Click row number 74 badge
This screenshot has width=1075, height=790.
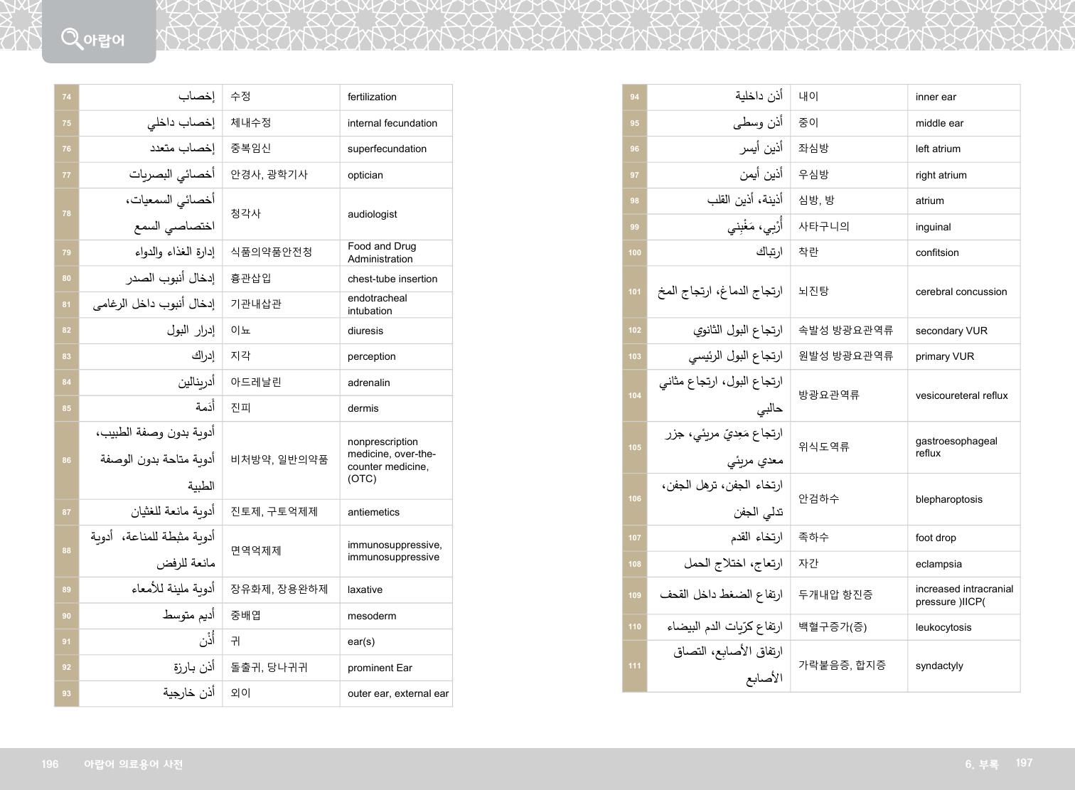[x=67, y=97]
